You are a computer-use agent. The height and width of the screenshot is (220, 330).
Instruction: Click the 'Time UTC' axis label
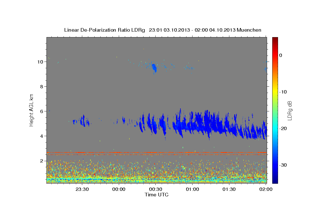[x=156, y=195]
